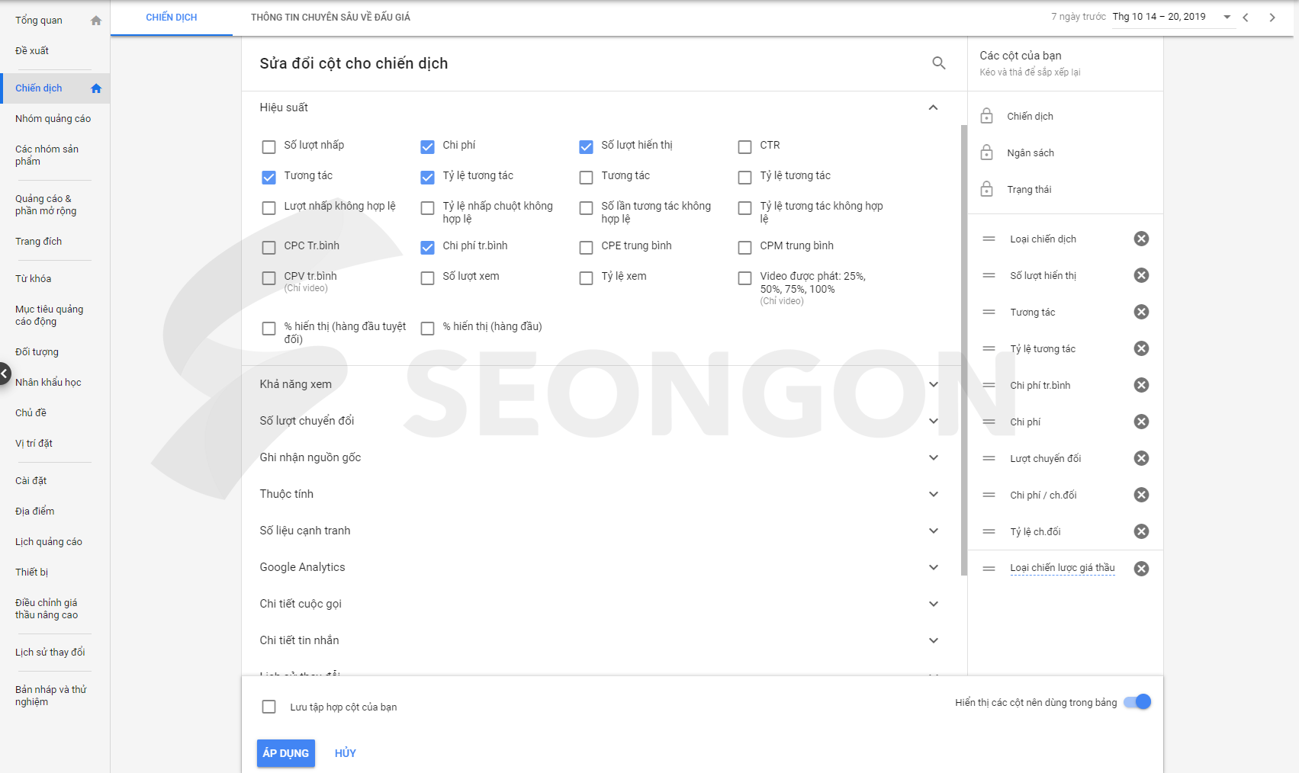Remove the Tỷ lệ tương tác column
This screenshot has width=1299, height=773.
coord(1141,348)
